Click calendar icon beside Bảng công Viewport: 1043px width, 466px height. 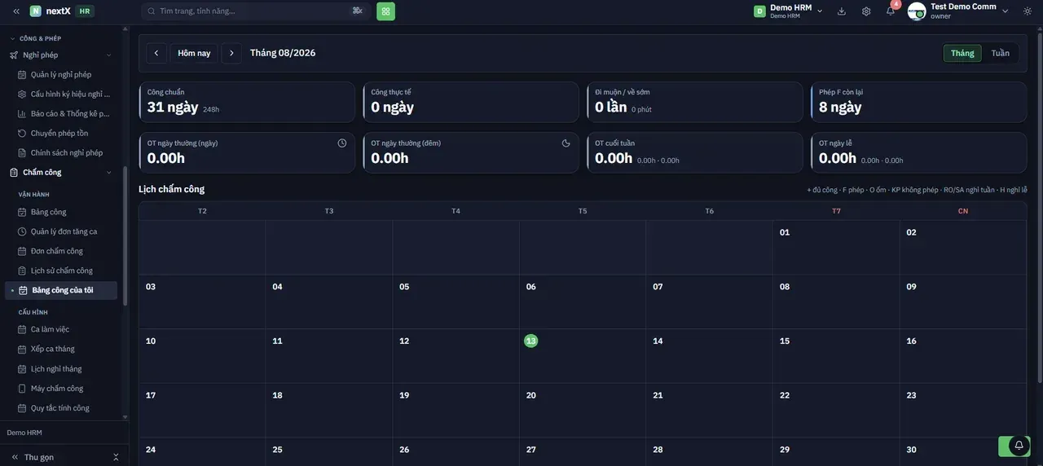(x=23, y=212)
